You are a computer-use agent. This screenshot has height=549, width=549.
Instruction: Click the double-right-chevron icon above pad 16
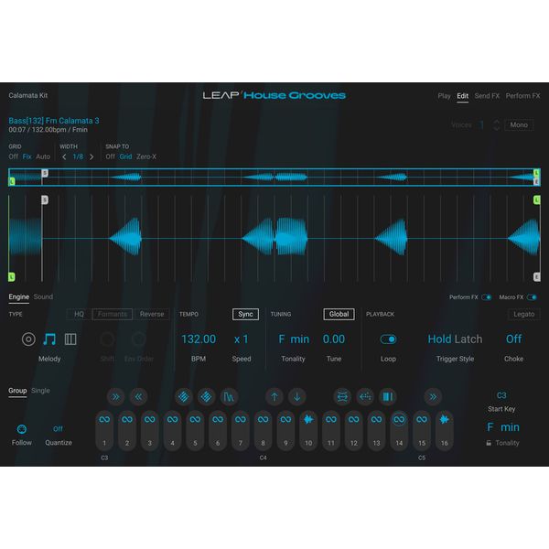(433, 397)
